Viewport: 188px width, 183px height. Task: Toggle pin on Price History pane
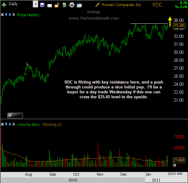point(14,15)
